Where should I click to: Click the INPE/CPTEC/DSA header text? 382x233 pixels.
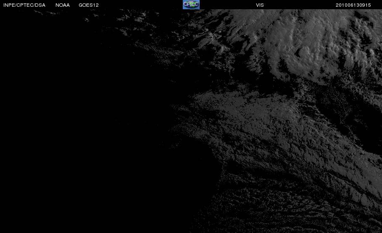tap(24, 5)
